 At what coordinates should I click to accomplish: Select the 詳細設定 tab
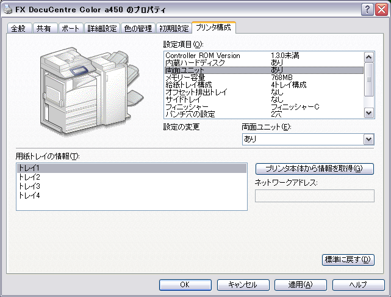(101, 28)
